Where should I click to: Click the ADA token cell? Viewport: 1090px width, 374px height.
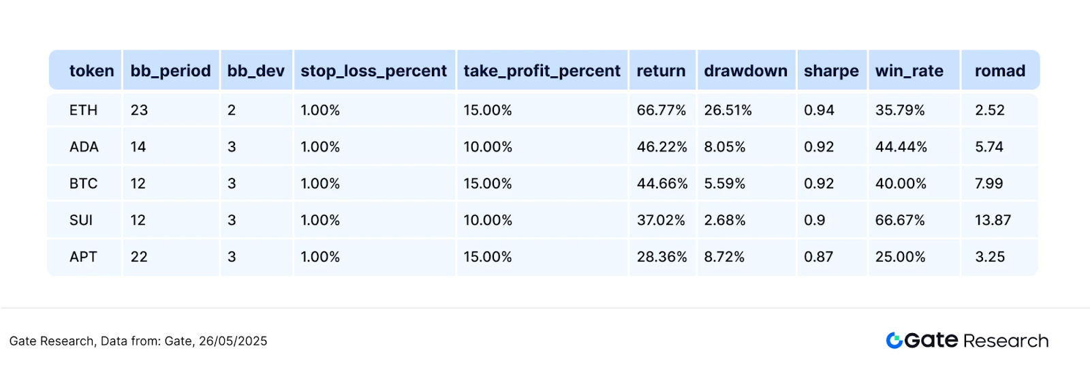[x=84, y=146]
